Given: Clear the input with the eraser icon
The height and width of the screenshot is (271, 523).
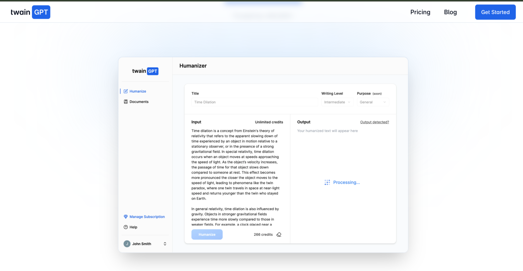Looking at the screenshot, I should [279, 234].
